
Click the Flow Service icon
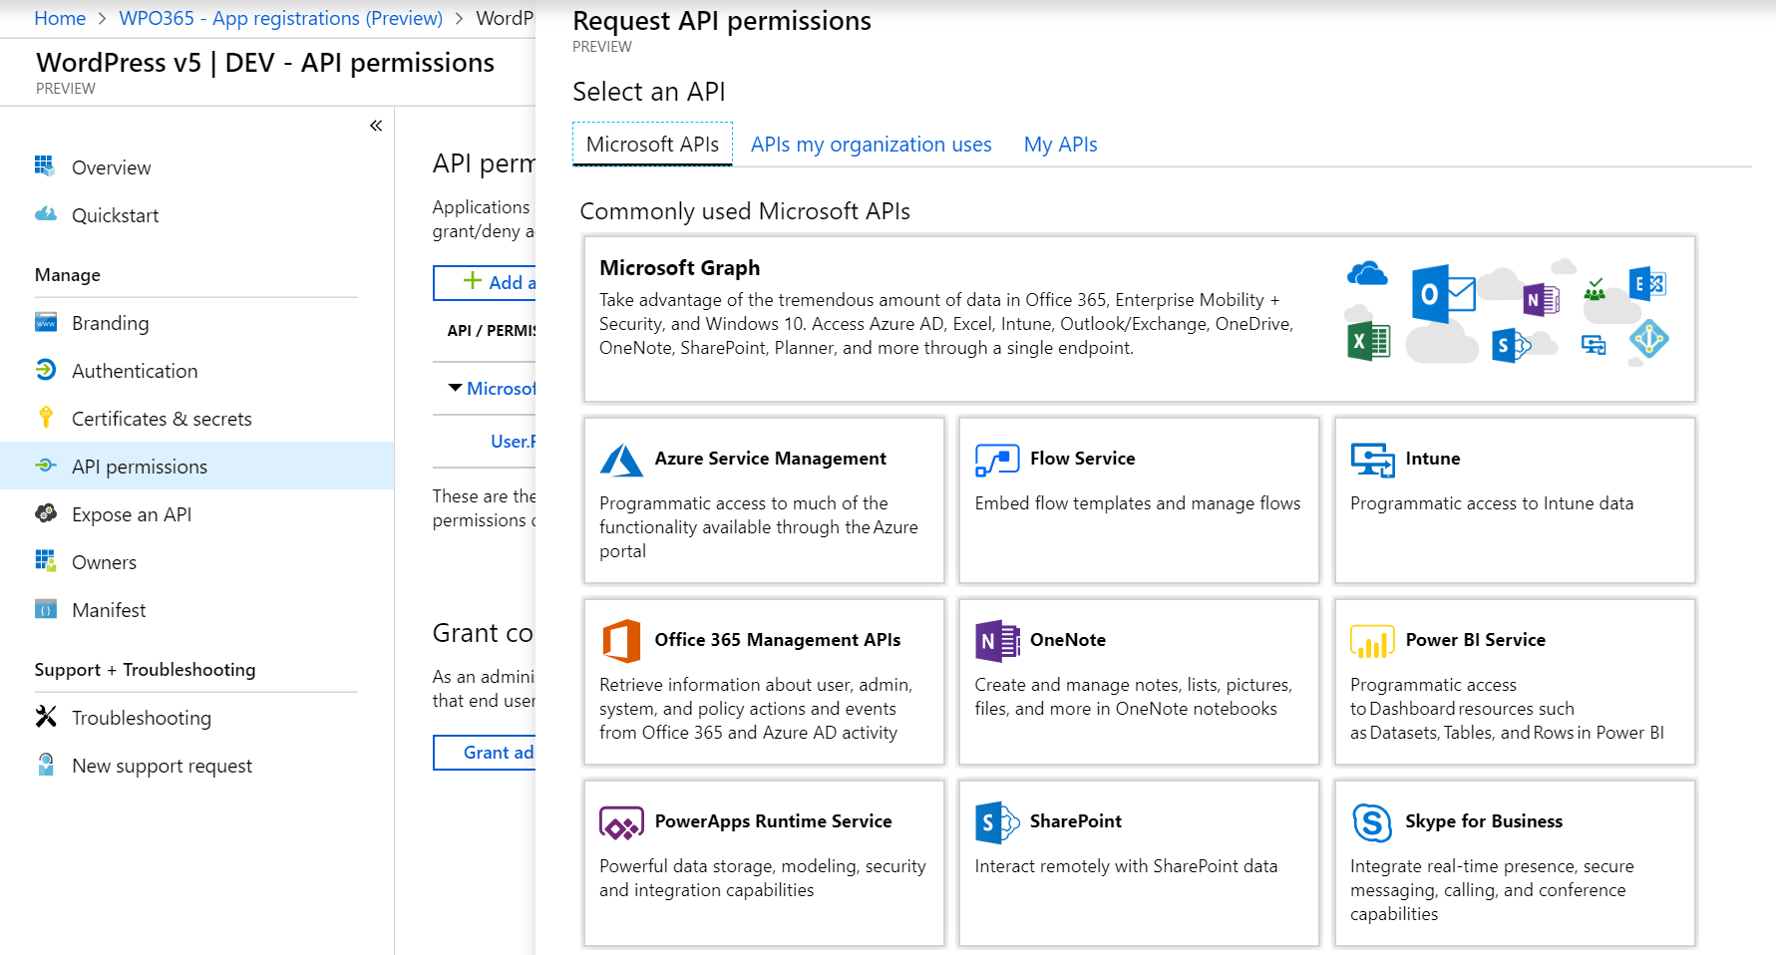point(997,460)
